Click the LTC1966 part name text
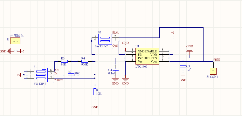Viewport: 242px width, 116px height. (142, 66)
